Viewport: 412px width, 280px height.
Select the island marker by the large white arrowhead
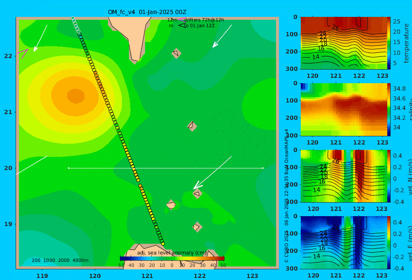(x=197, y=194)
